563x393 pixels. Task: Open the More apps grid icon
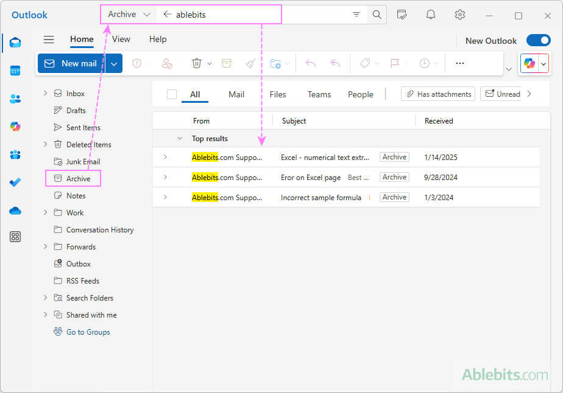[x=15, y=237]
